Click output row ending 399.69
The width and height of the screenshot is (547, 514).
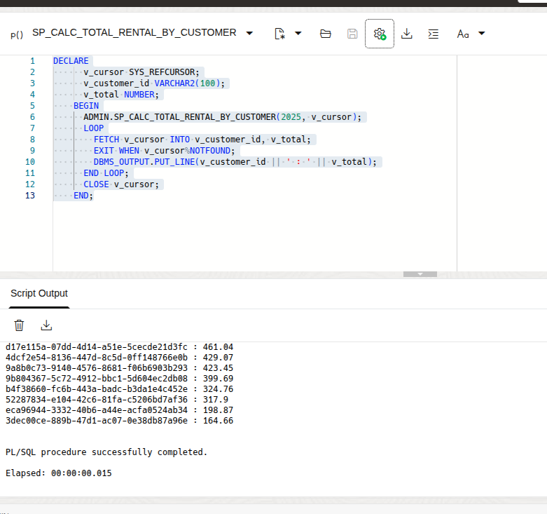(119, 379)
